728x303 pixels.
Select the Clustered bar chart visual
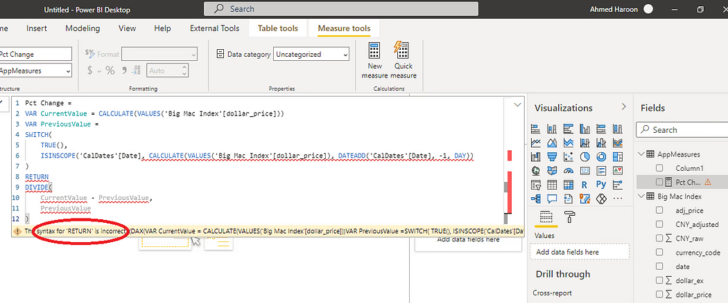[x=569, y=129]
